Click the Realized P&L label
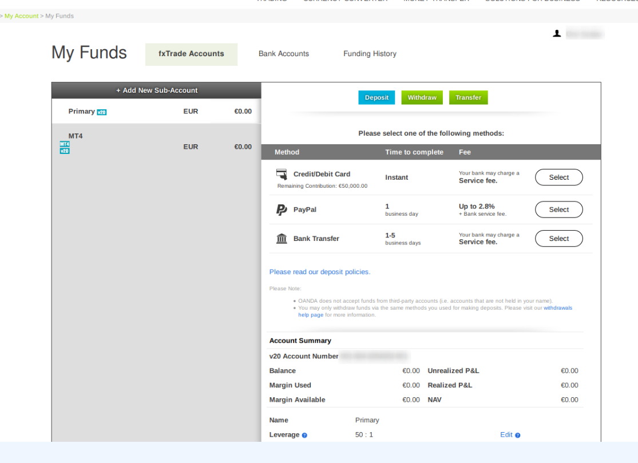Viewport: 638px width, 463px height. pos(450,385)
